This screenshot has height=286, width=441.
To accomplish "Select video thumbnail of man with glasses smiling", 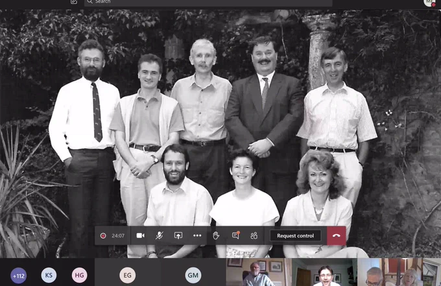I will 324,272.
